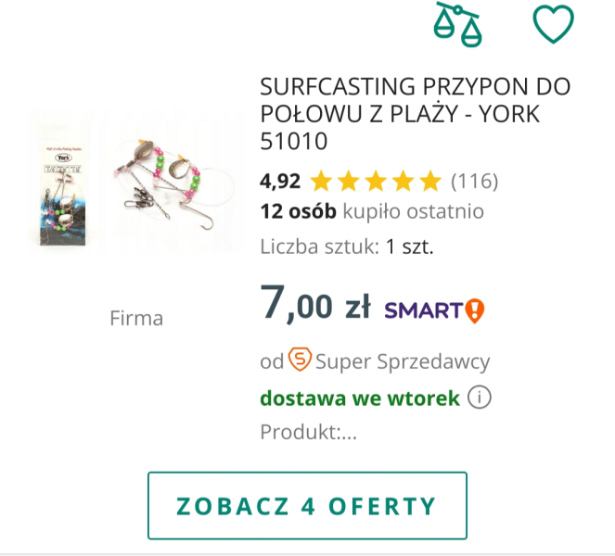Click the Firma label
Image resolution: width=615 pixels, height=556 pixels.
coord(136,319)
